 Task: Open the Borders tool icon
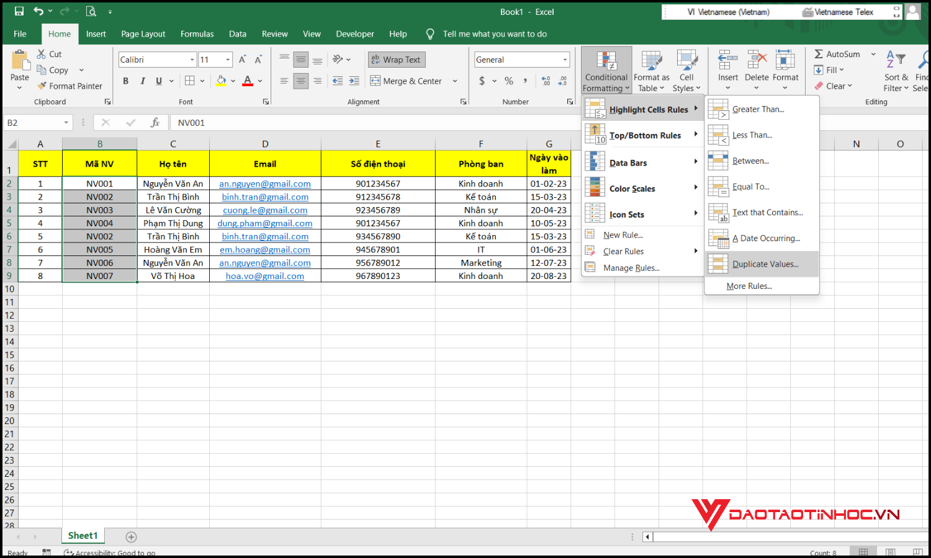click(x=190, y=81)
